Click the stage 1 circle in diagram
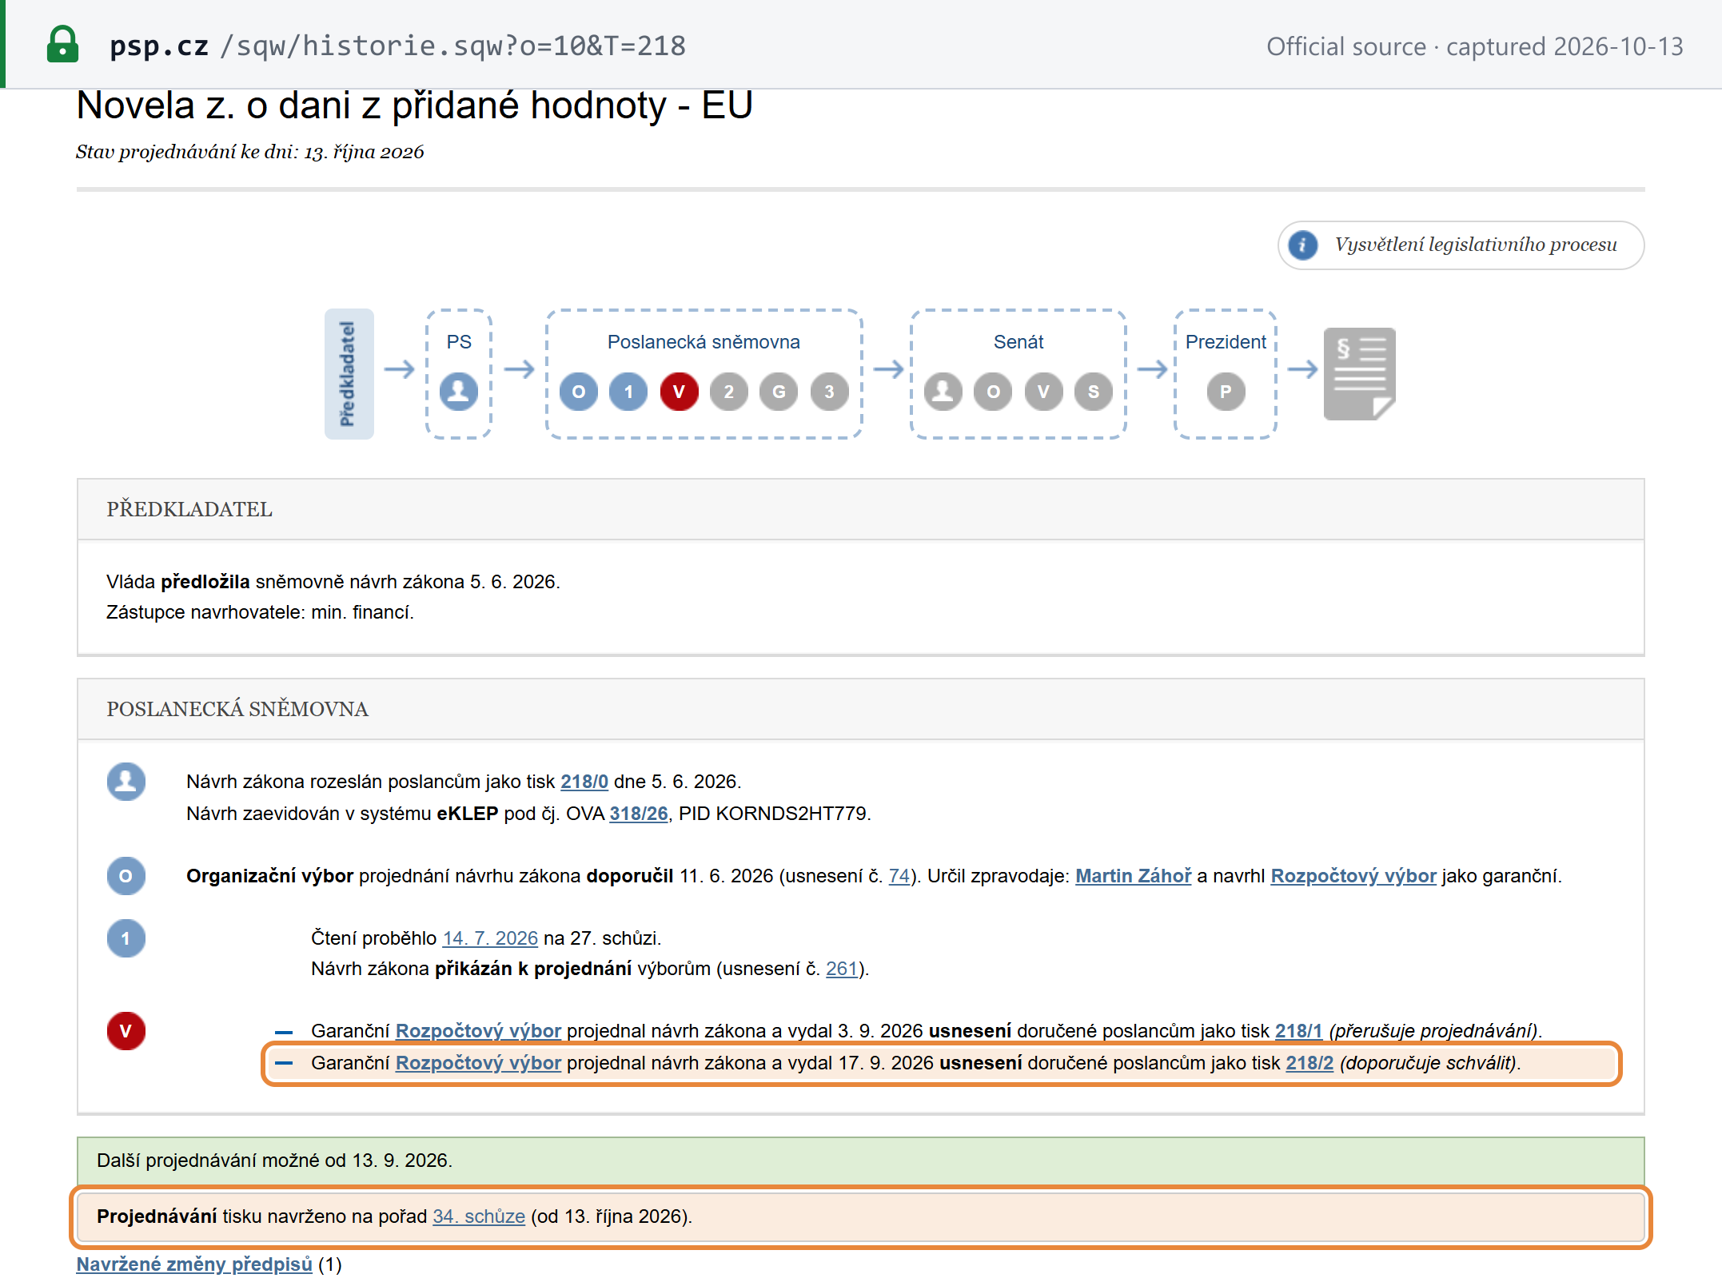This screenshot has height=1282, width=1722. [628, 392]
